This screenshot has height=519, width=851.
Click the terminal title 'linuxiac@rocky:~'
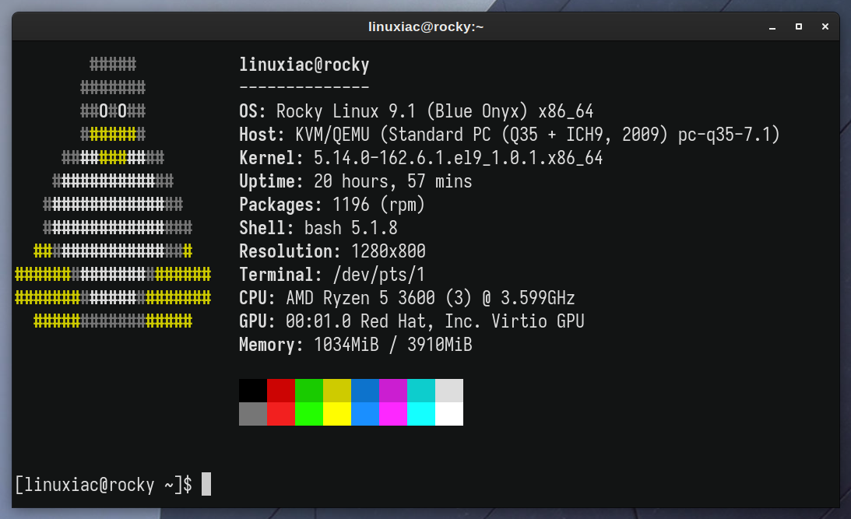point(425,26)
